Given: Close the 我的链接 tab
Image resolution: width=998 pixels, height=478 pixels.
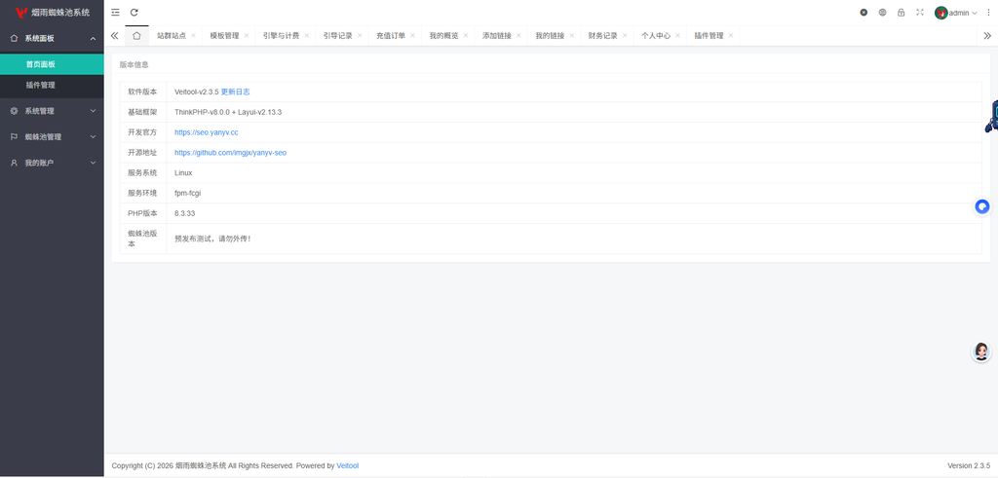Looking at the screenshot, I should [571, 36].
